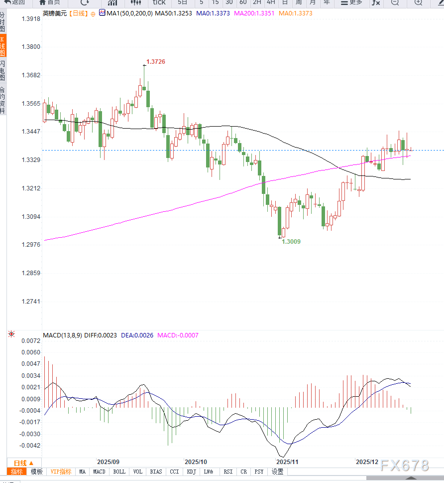Switch to the VIP指标 tab
This screenshot has width=444, height=483.
[62, 472]
